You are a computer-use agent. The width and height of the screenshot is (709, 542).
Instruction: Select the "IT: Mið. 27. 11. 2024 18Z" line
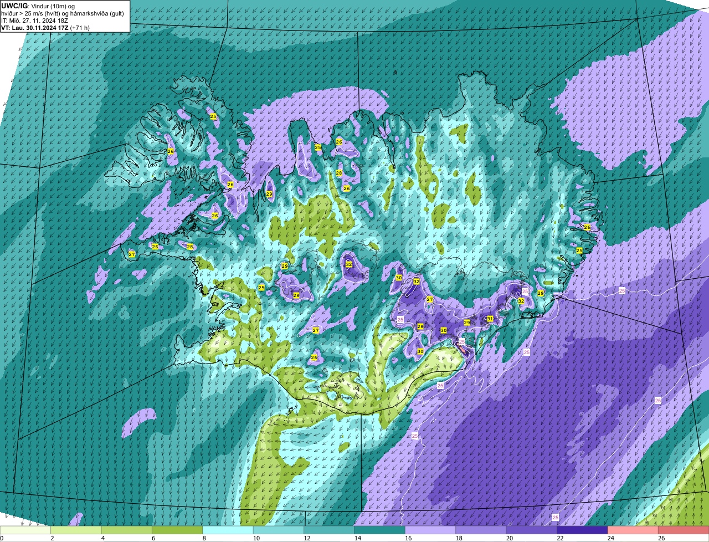click(35, 21)
